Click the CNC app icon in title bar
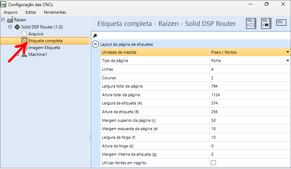 point(3,4)
